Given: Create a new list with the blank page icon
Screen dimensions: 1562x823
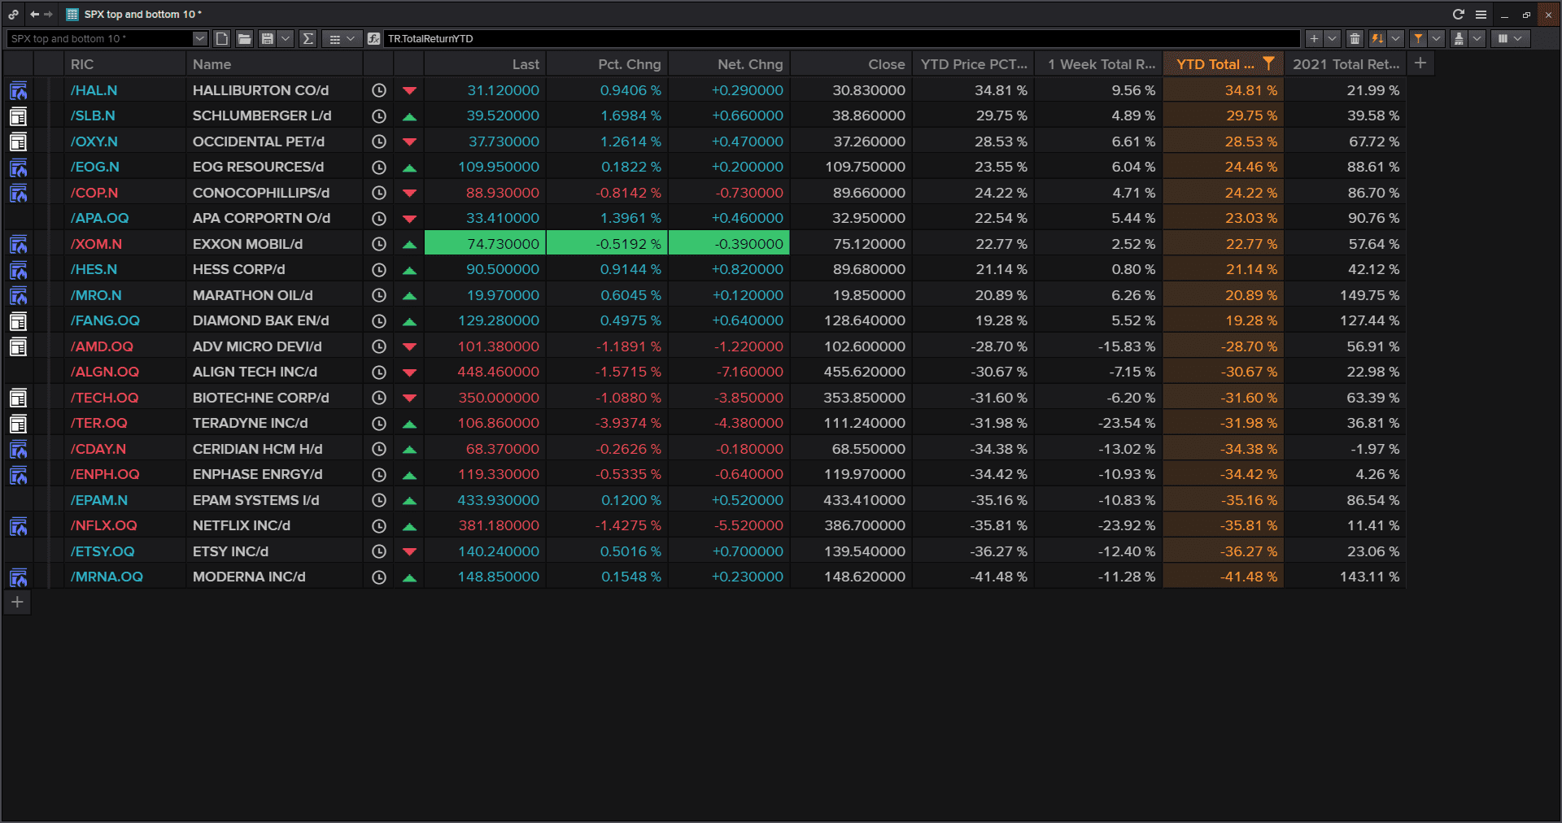Looking at the screenshot, I should click(222, 38).
